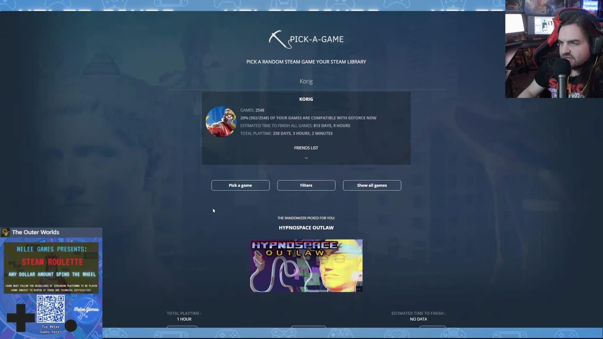Click the Friends List label
Screen dimensions: 603x339
pyautogui.click(x=306, y=148)
